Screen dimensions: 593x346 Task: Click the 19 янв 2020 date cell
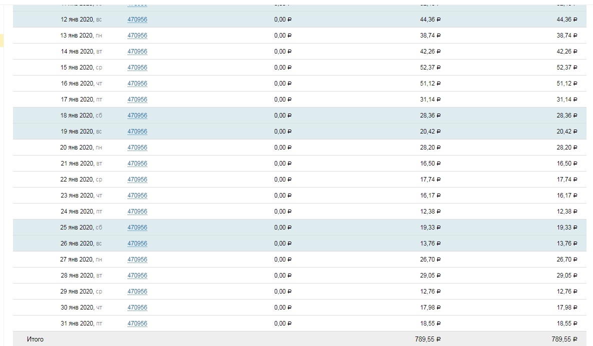(x=82, y=131)
